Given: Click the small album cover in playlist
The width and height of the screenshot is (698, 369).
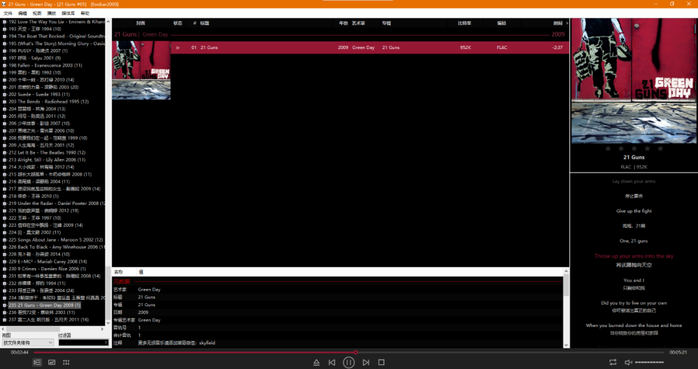Looking at the screenshot, I should tap(141, 70).
